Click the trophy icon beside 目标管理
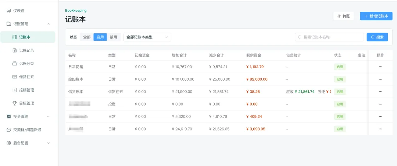 click(15, 103)
